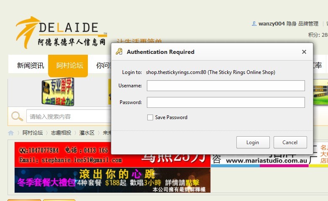Image resolution: width=328 pixels, height=201 pixels.
Task: Focus the Password input field
Action: pyautogui.click(x=225, y=102)
